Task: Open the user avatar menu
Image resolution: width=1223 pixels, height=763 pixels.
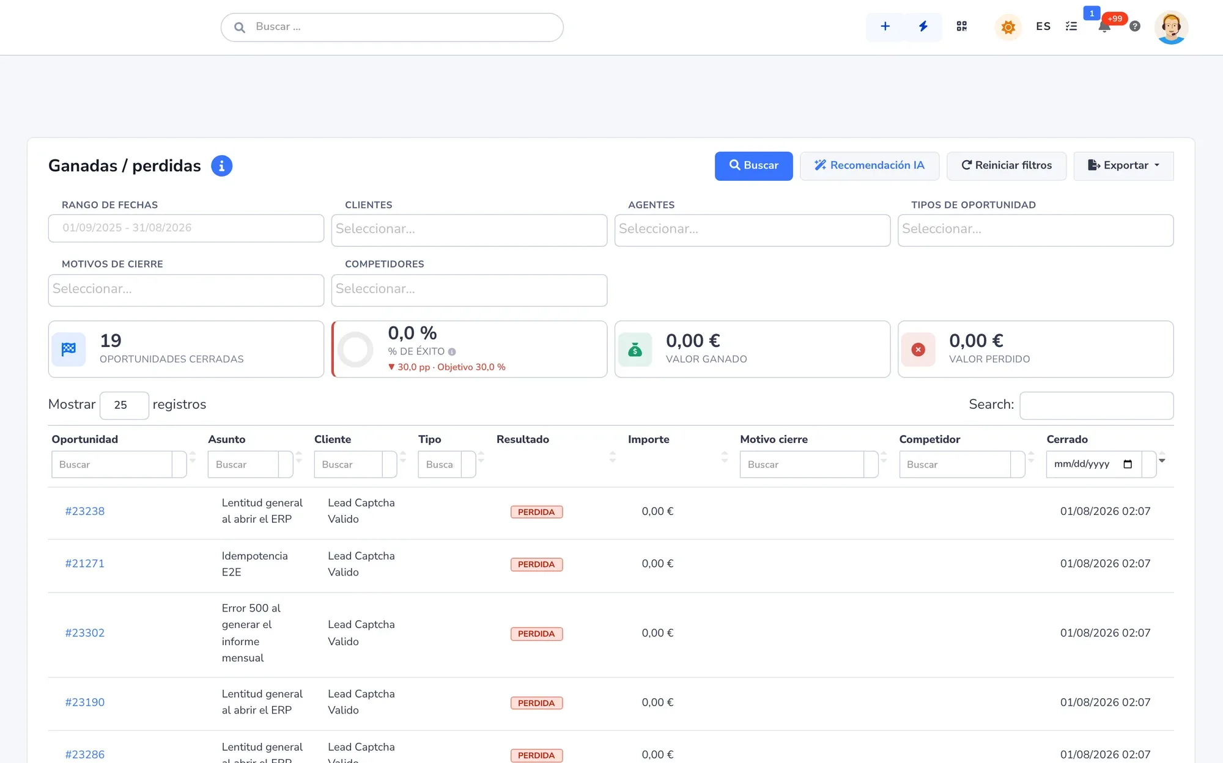Action: click(x=1171, y=27)
